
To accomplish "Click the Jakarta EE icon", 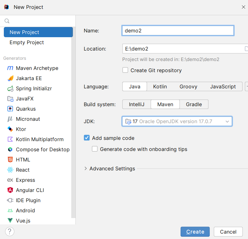I will point(10,78).
